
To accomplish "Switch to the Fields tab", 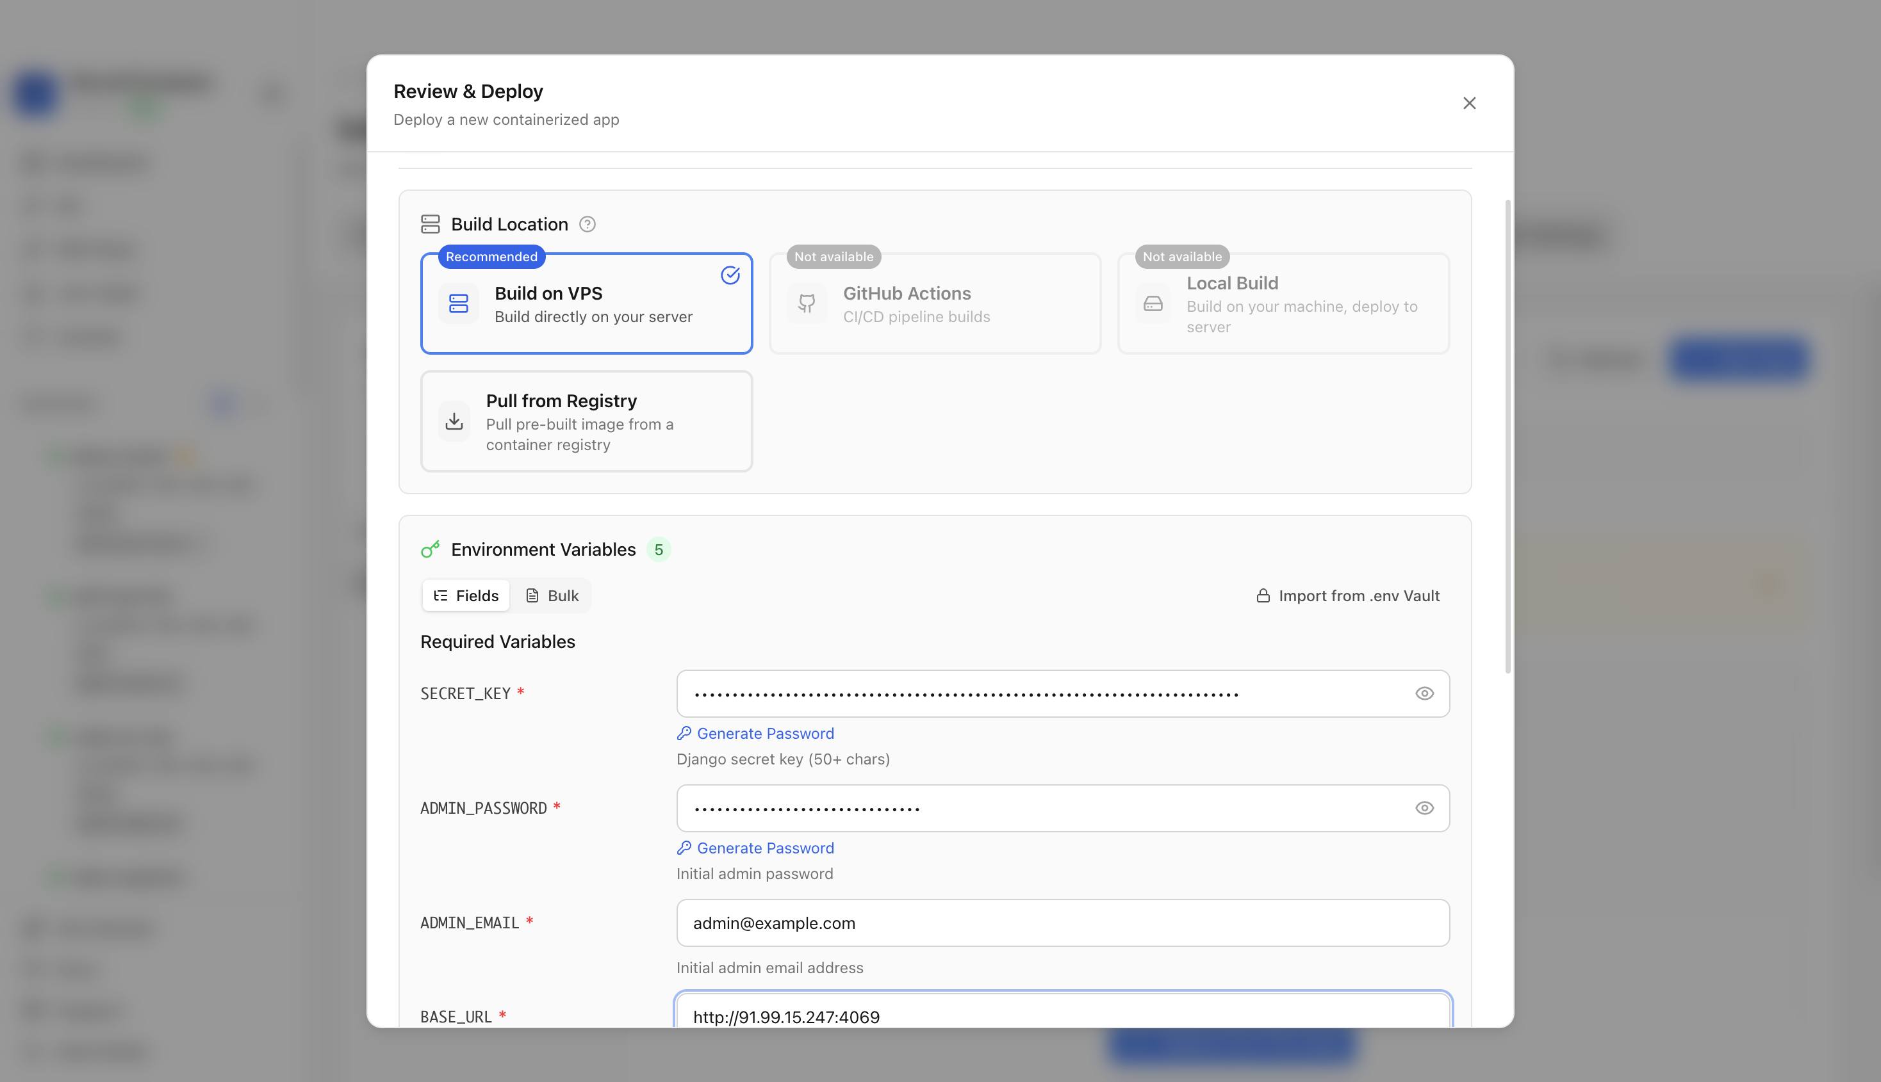I will 466,596.
